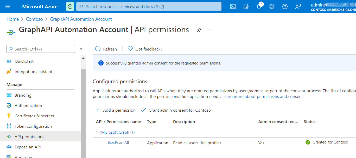
Task: Go to GraphAPI Automation Account breadcrumb
Action: point(81,19)
